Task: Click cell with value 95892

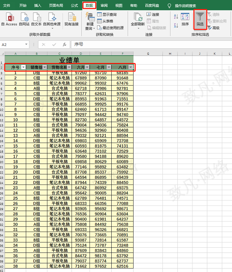Action: click(101, 167)
